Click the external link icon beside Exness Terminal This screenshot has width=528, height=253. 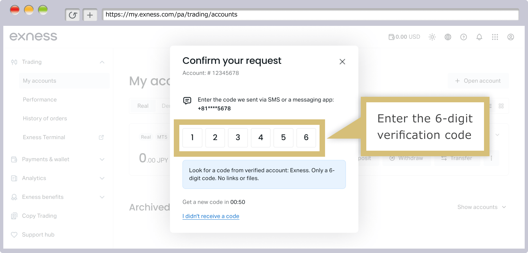[x=101, y=137]
